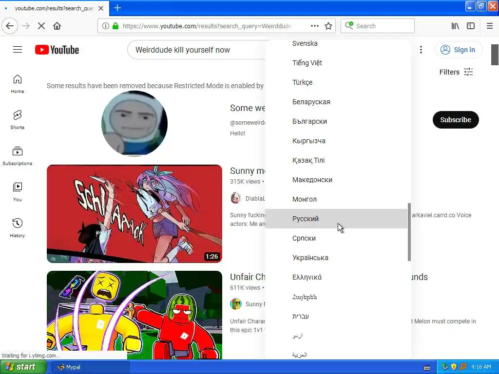The width and height of the screenshot is (499, 374).
Task: Open History in the sidebar
Action: [18, 228]
